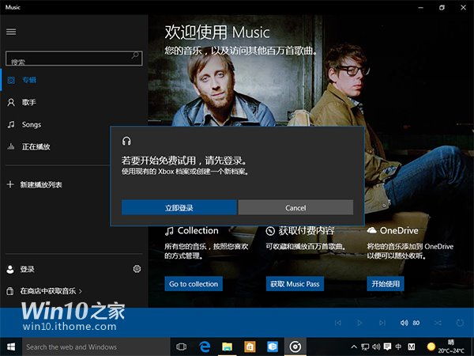Focus the search input box
This screenshot has width=474, height=356.
pos(73,58)
